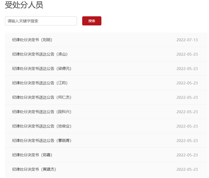This screenshot has width=209, height=178.
Task: Click the date 2022-07-13
Action: pos(187,40)
